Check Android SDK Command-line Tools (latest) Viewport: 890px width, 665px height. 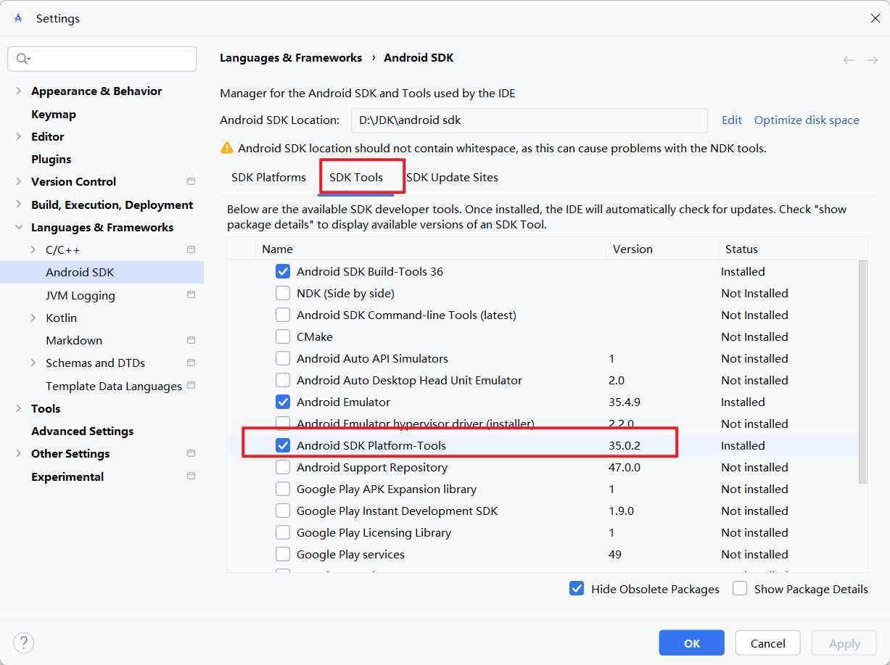[x=283, y=315]
